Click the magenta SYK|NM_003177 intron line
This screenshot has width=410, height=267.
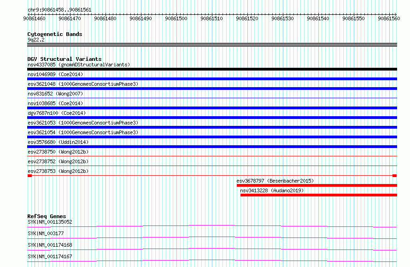pos(212,237)
